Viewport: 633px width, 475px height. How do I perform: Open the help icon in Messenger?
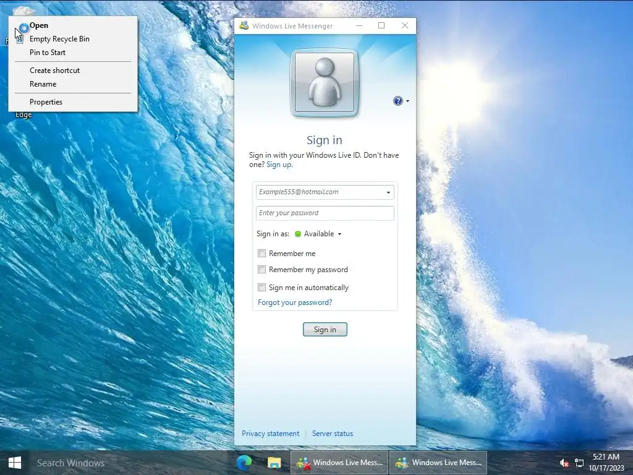[397, 101]
